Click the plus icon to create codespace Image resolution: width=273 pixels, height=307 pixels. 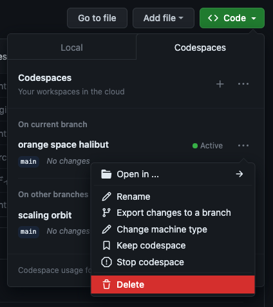pyautogui.click(x=220, y=84)
